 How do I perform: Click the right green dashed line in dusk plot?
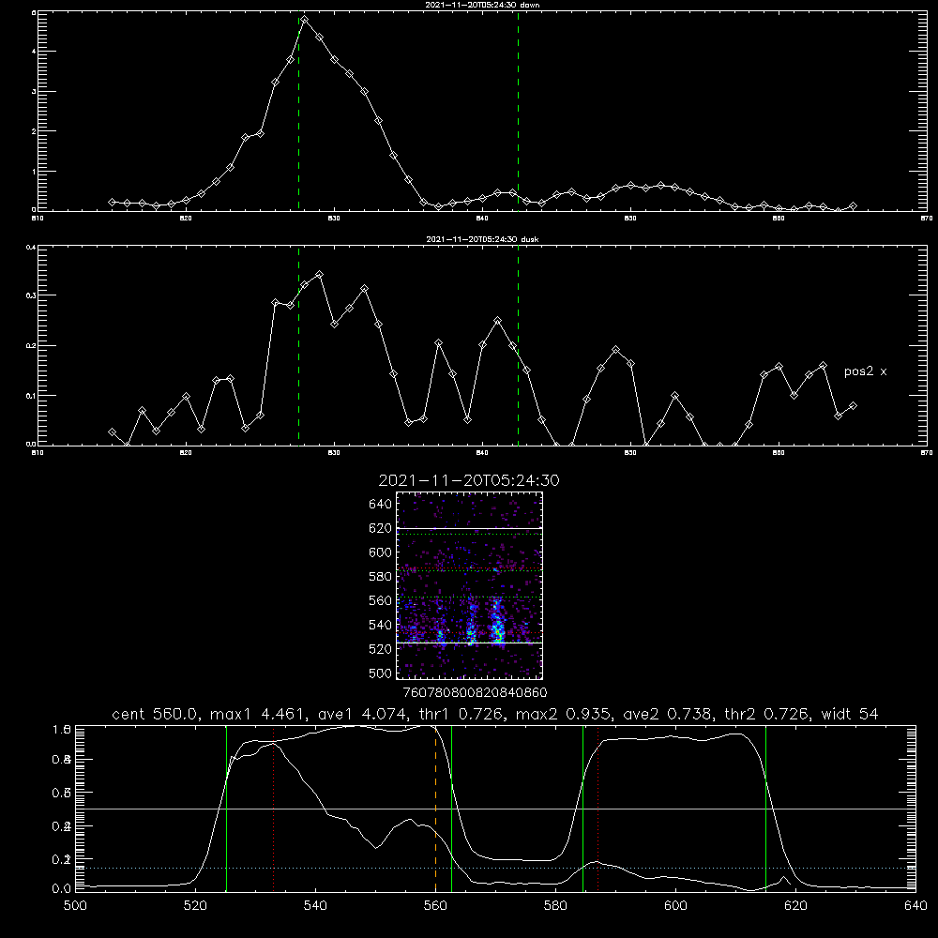tap(518, 346)
